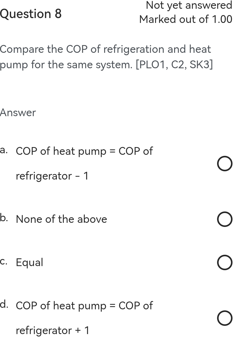Viewport: 241px width, 340px height.
Task: Click the option c label 'Equal'
Action: [29, 262]
